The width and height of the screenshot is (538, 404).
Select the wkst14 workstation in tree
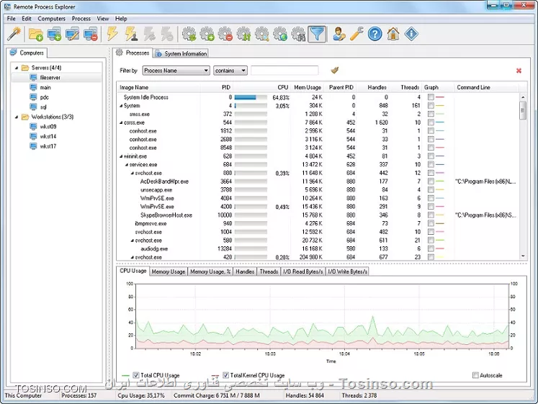[x=48, y=137]
